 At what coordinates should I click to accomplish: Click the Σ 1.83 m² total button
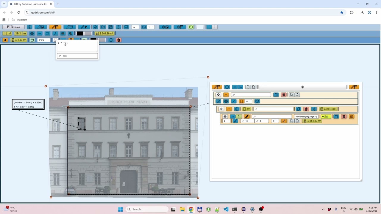[19, 40]
